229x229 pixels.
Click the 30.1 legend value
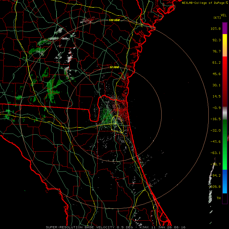pos(217,85)
